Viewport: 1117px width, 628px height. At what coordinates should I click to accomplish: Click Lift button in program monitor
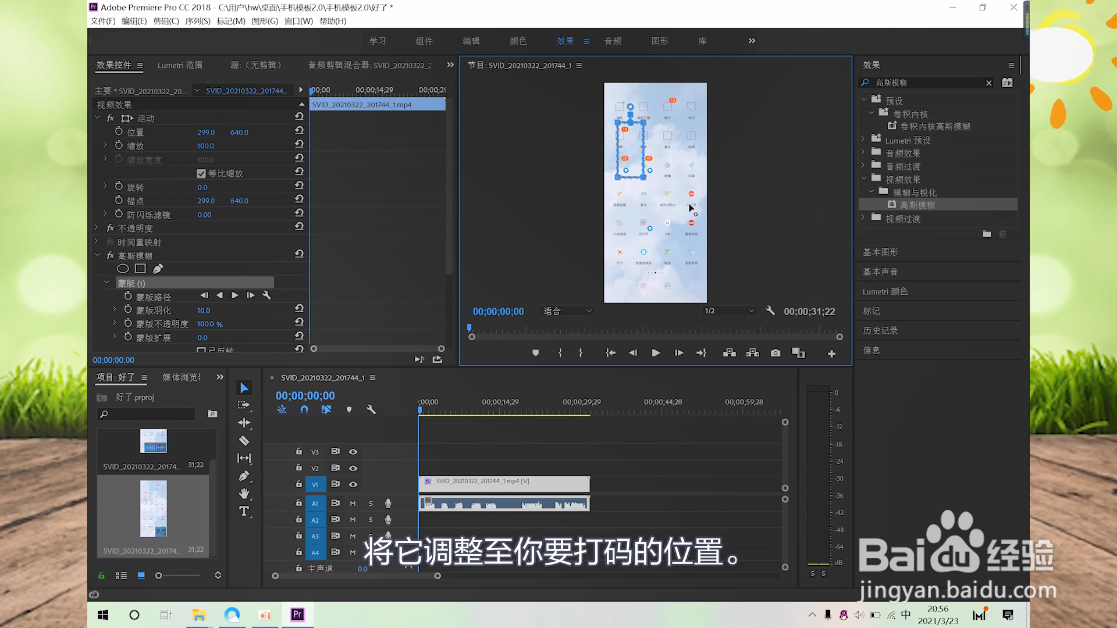729,353
